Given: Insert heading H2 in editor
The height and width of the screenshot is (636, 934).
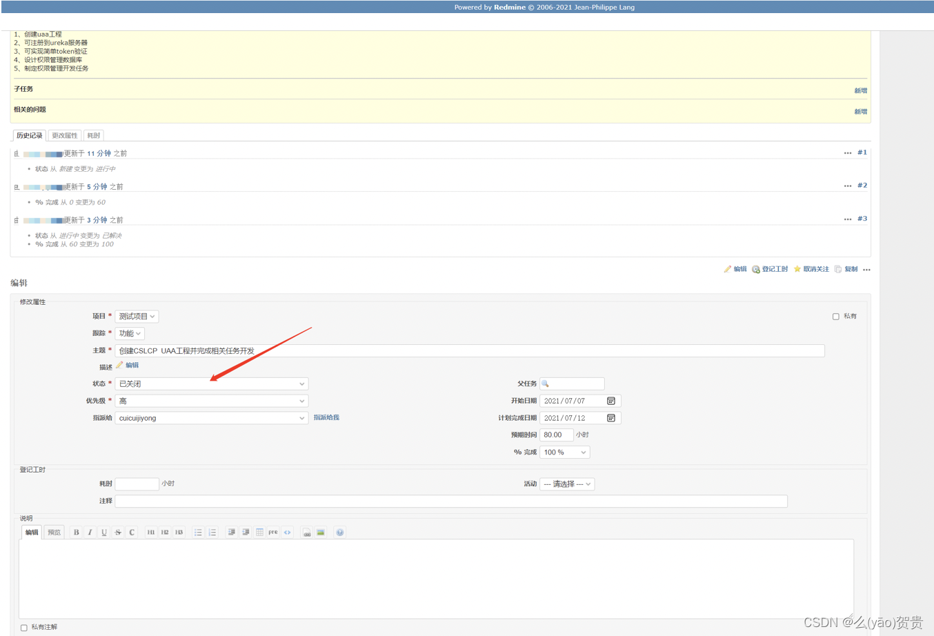Looking at the screenshot, I should [165, 533].
